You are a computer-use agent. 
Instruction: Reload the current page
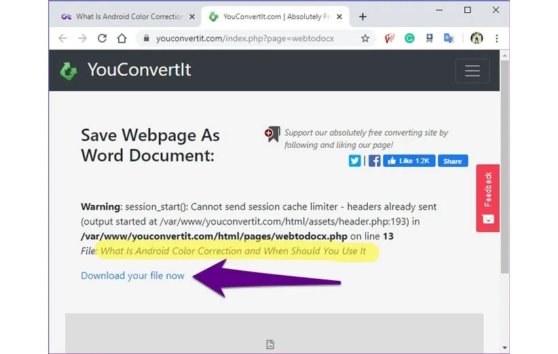tap(104, 39)
